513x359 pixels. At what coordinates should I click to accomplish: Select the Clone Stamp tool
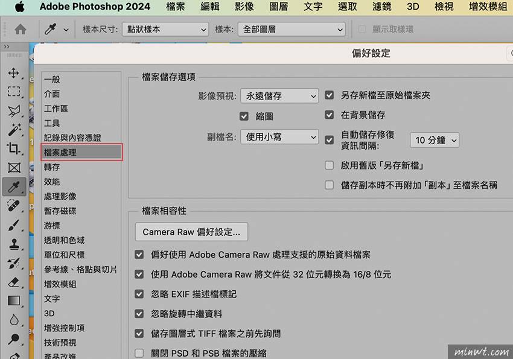(13, 244)
